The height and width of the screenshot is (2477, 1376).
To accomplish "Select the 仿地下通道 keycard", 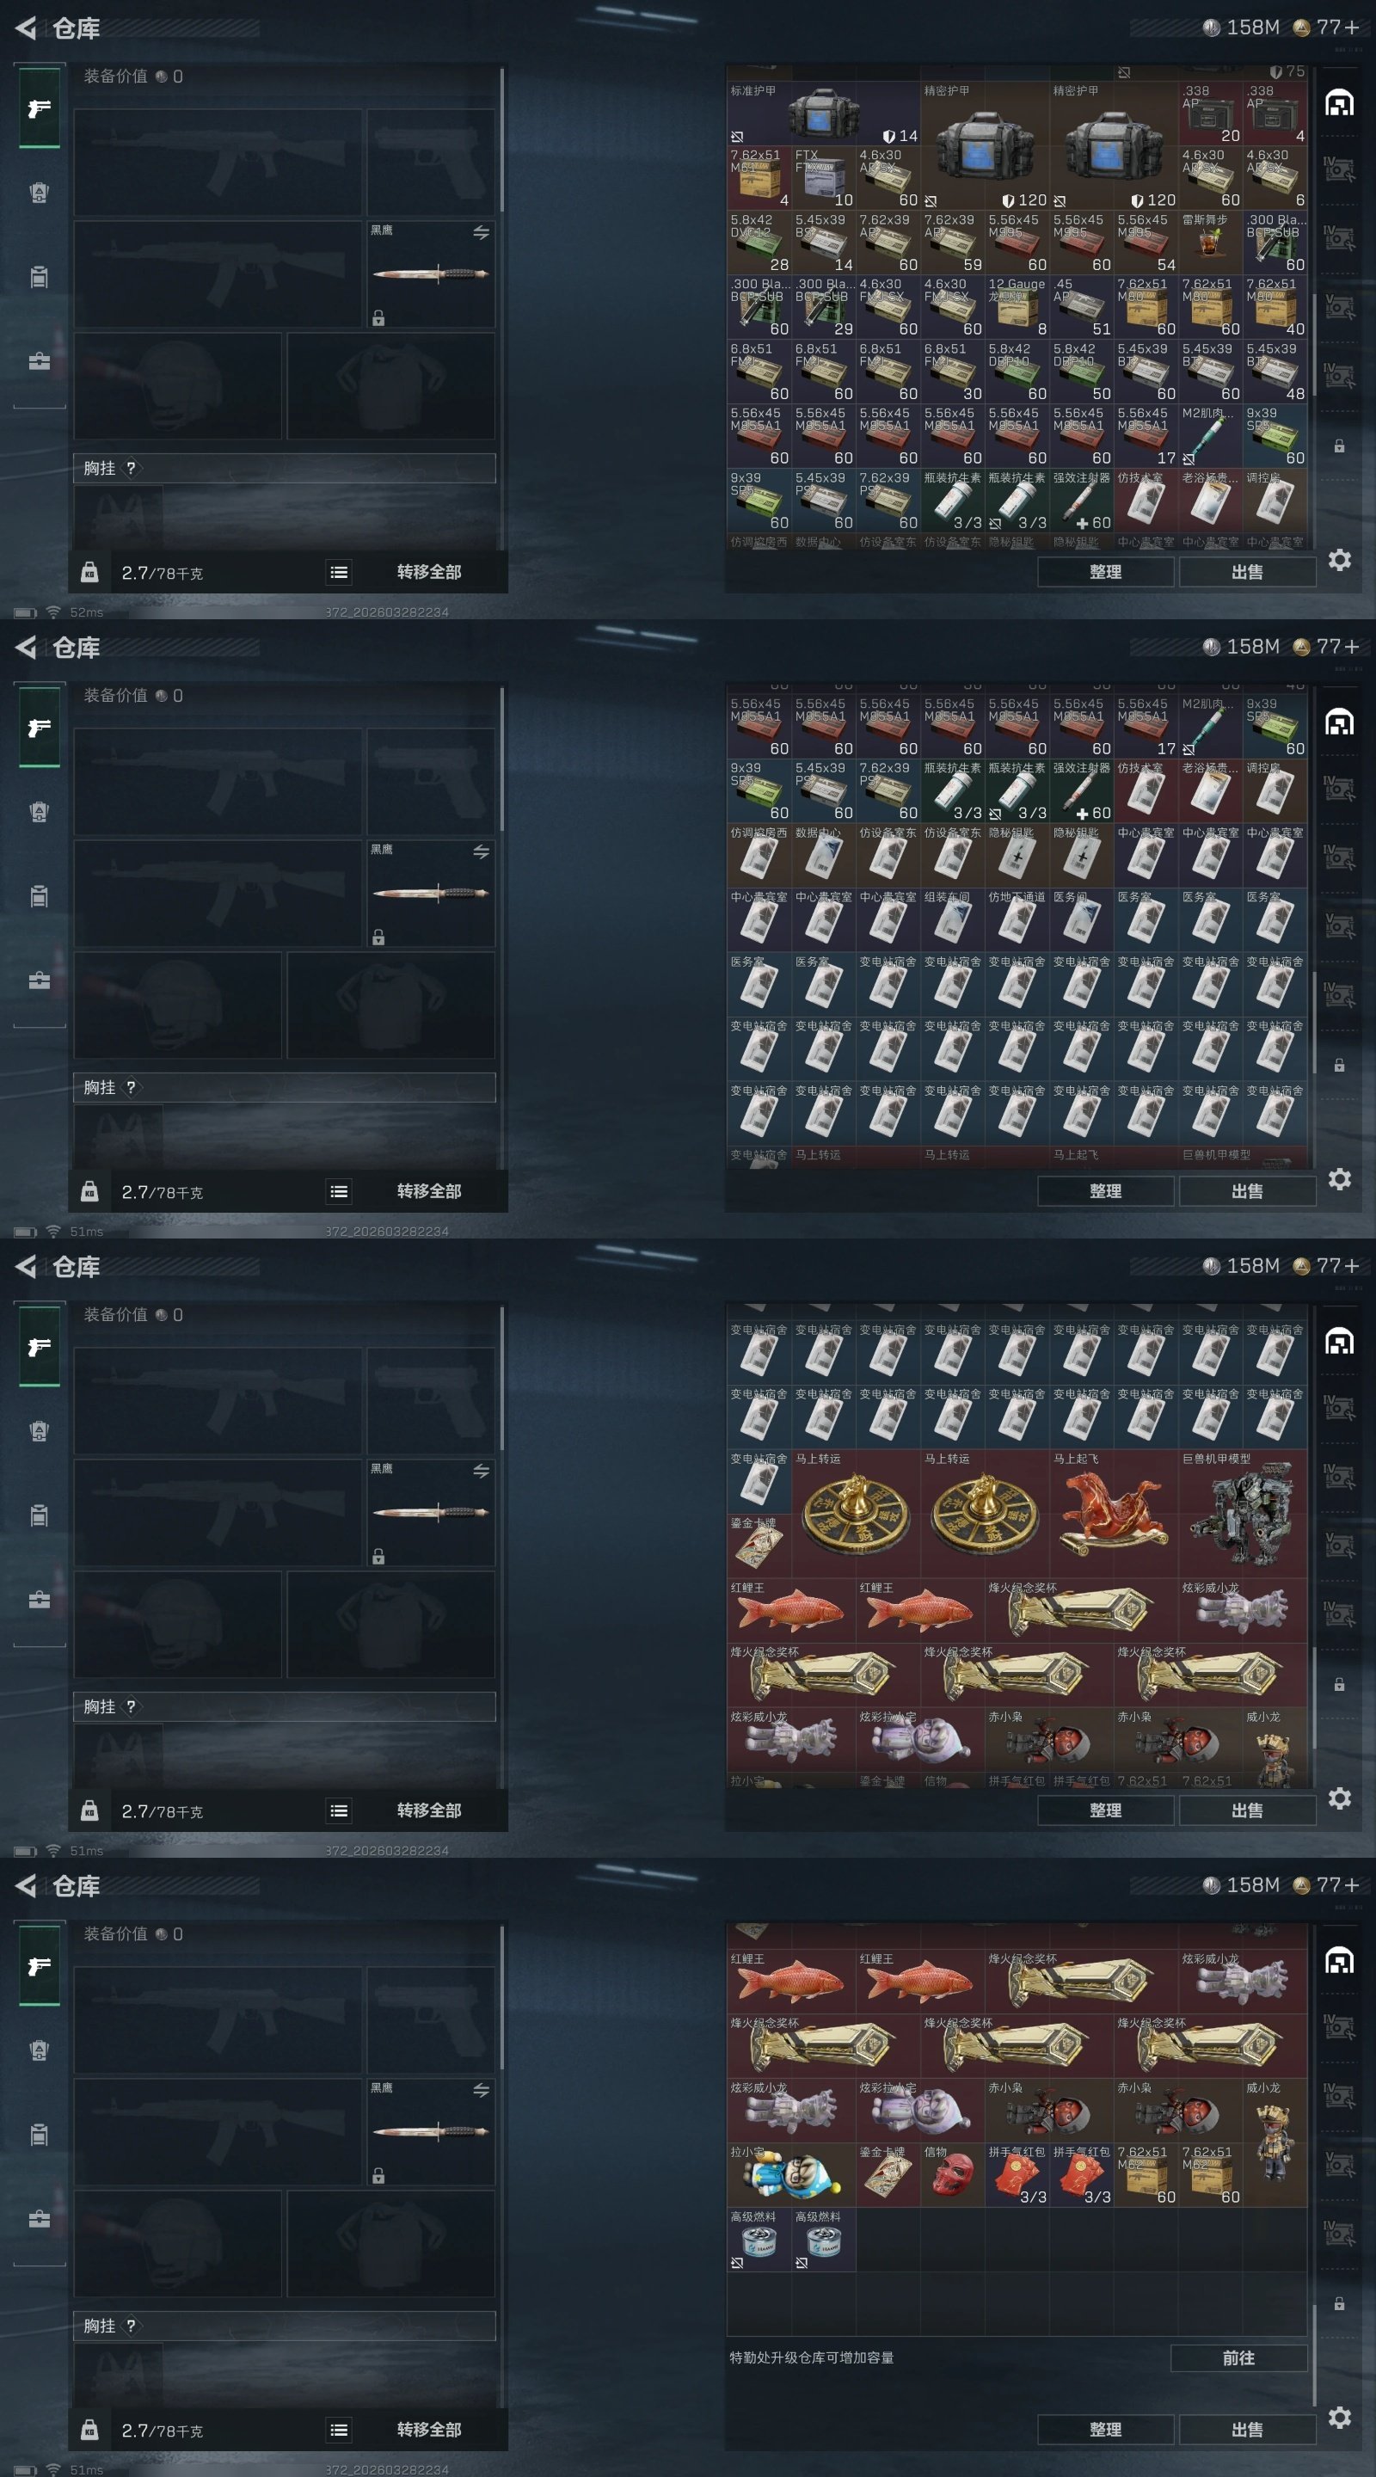I will [x=1017, y=919].
